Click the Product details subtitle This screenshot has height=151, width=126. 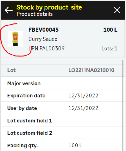(x=35, y=14)
